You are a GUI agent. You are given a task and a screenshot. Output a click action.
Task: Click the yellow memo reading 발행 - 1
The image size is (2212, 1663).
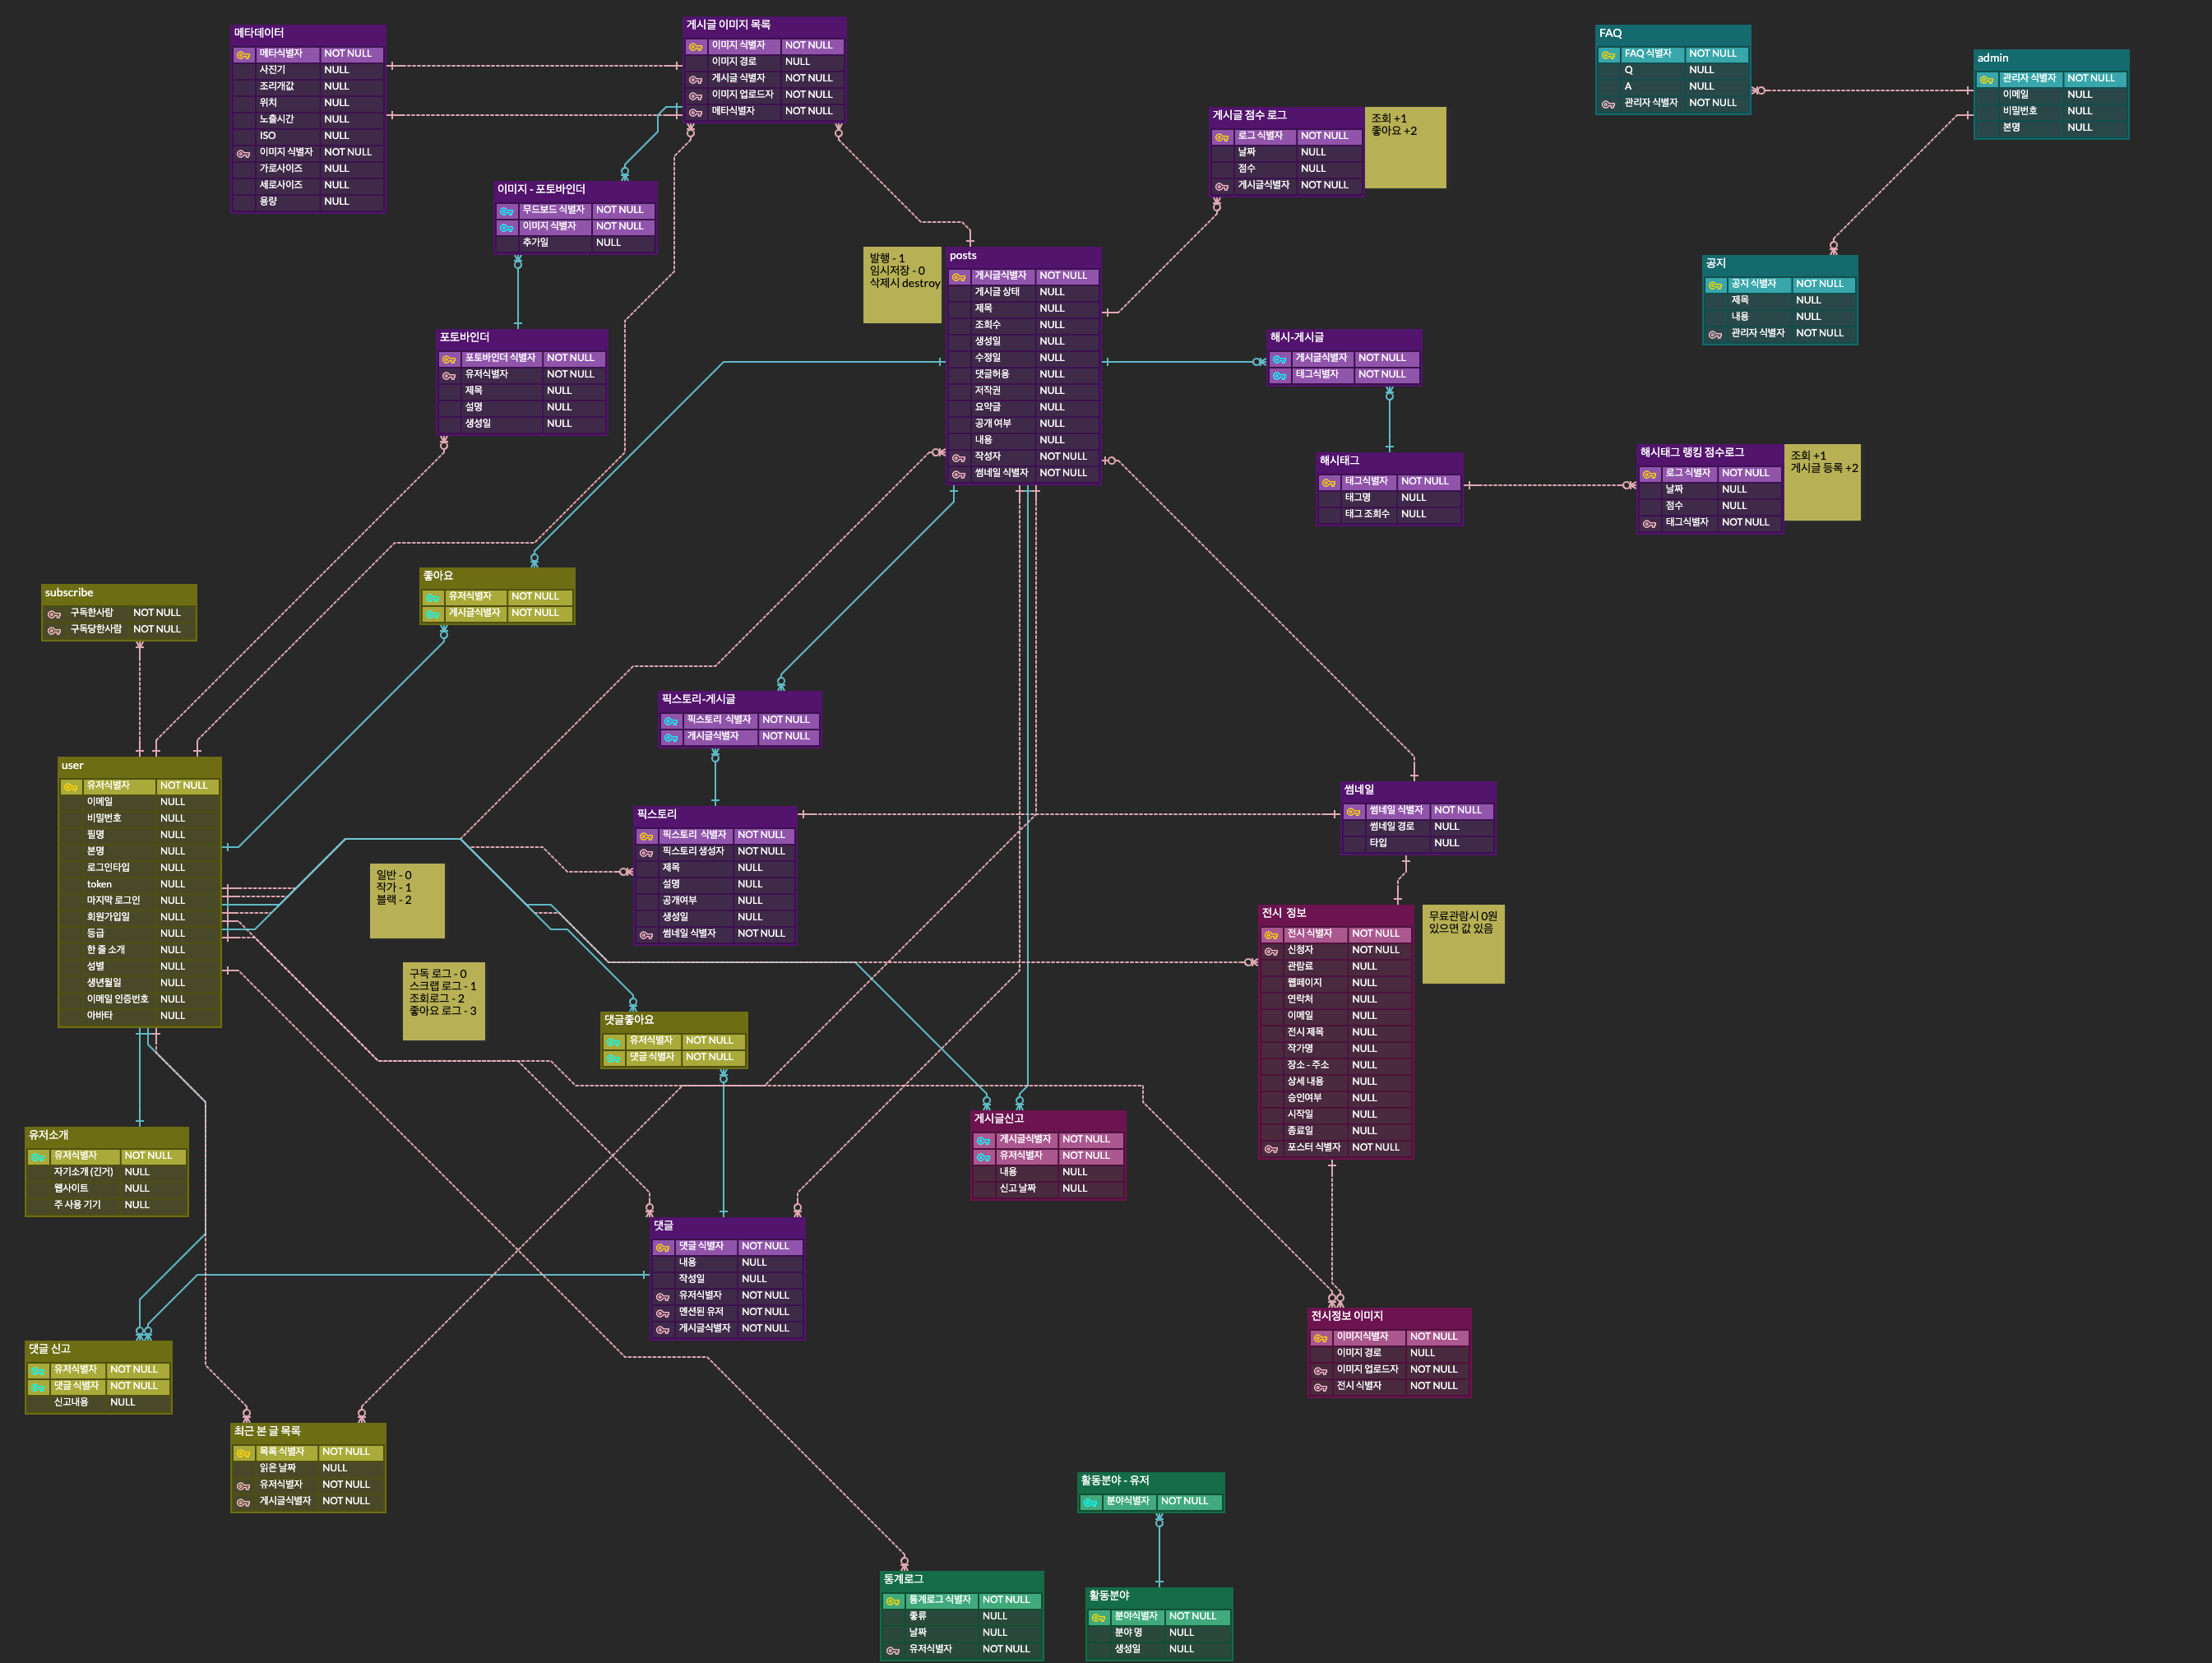click(902, 285)
